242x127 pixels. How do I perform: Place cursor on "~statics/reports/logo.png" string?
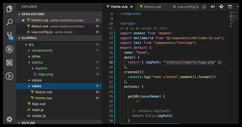(x=189, y=62)
